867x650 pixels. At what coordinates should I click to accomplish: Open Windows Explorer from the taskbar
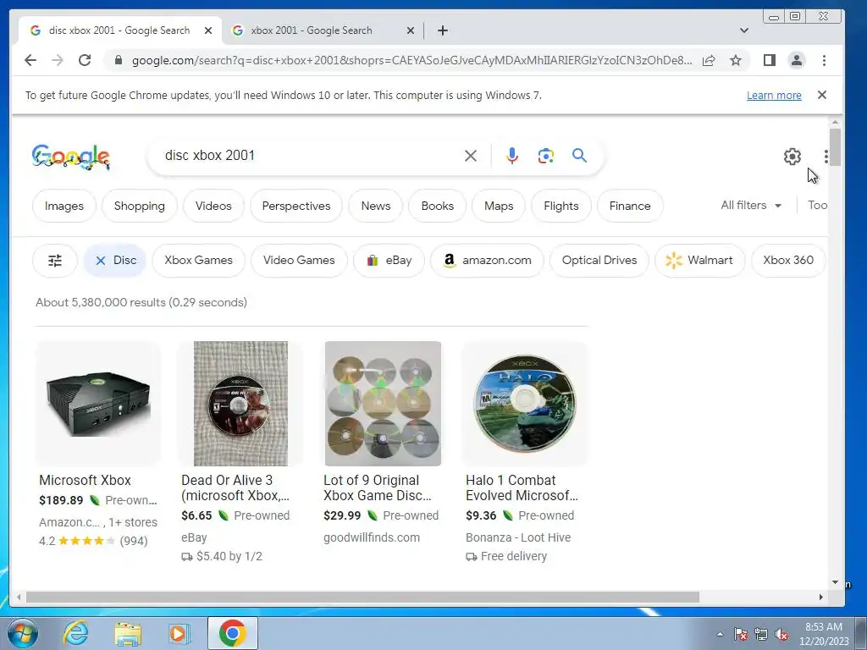[x=128, y=633]
